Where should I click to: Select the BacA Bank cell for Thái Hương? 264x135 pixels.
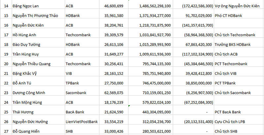click(x=82, y=112)
